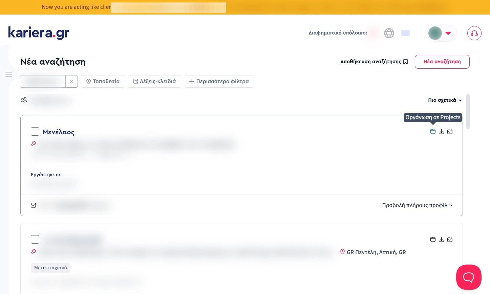Image resolution: width=490 pixels, height=294 pixels.
Task: Open the kariera.gr home logo
Action: pyautogui.click(x=39, y=33)
